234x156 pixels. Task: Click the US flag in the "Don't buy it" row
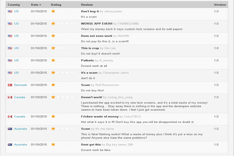pyautogui.click(x=10, y=11)
